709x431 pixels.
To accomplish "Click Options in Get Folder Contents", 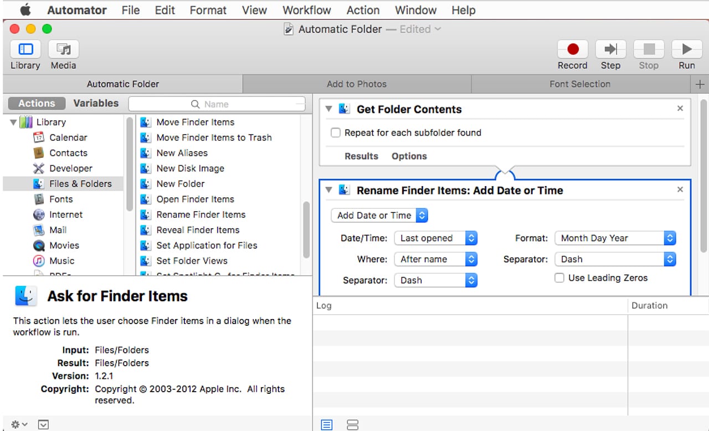I will 409,156.
